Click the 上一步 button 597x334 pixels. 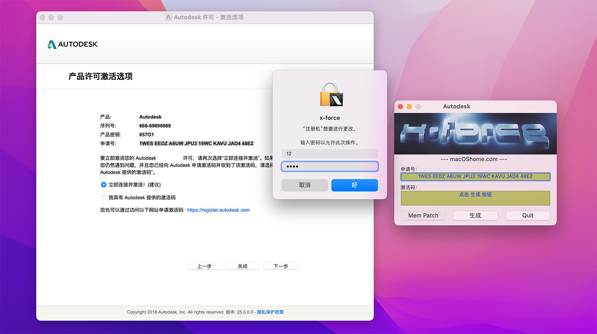point(204,266)
